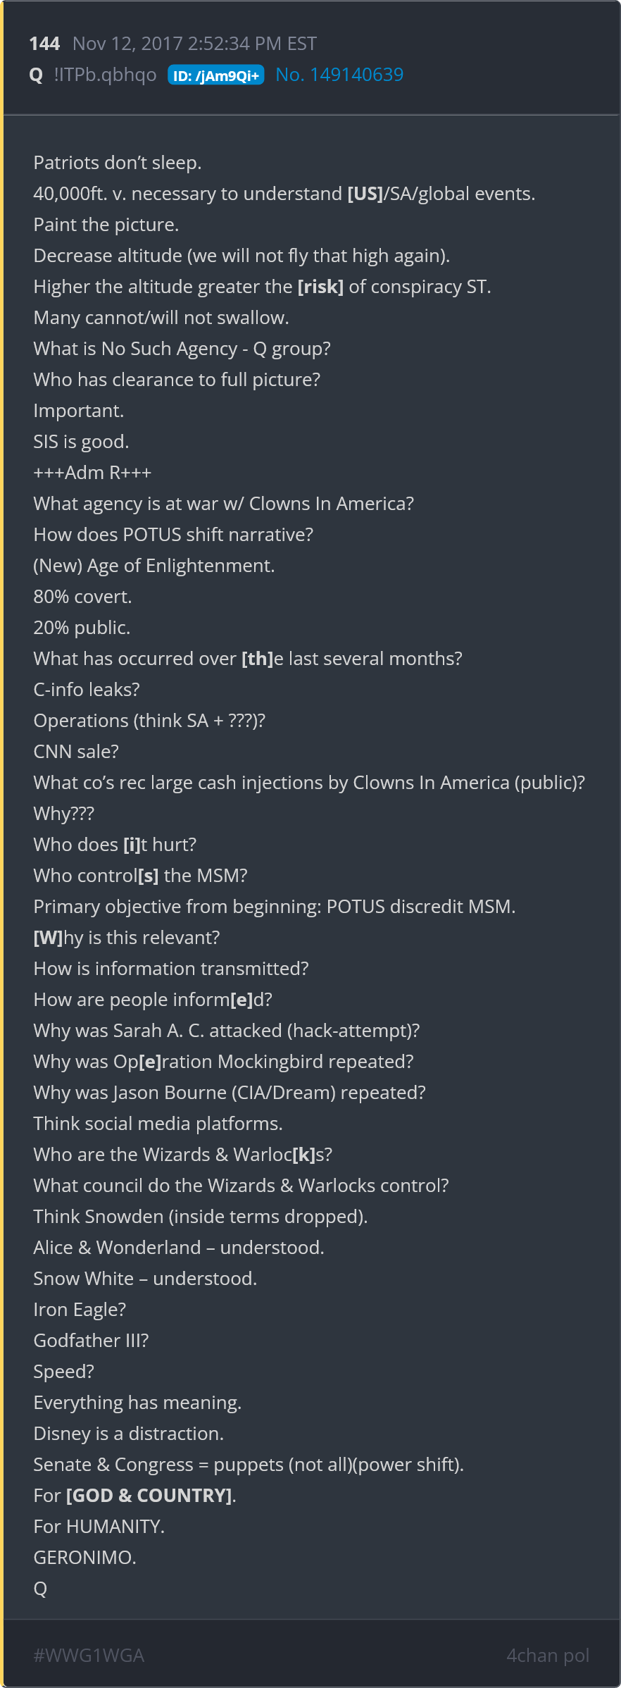Screen dimensions: 621x1688
Task: Click the post number 144
Action: 44,44
